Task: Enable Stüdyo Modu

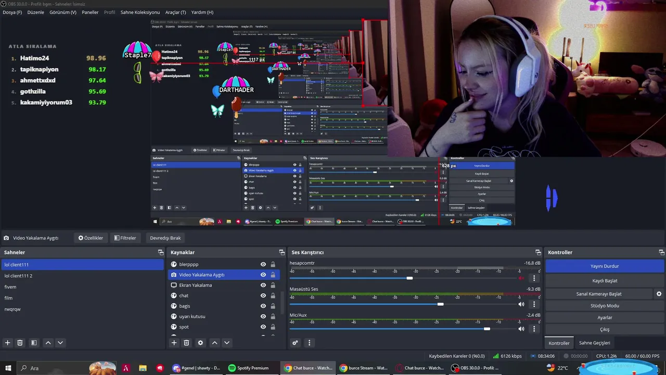Action: tap(605, 306)
